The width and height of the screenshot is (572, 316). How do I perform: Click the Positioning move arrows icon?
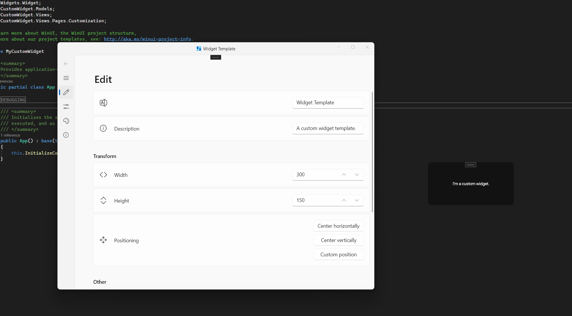[103, 240]
